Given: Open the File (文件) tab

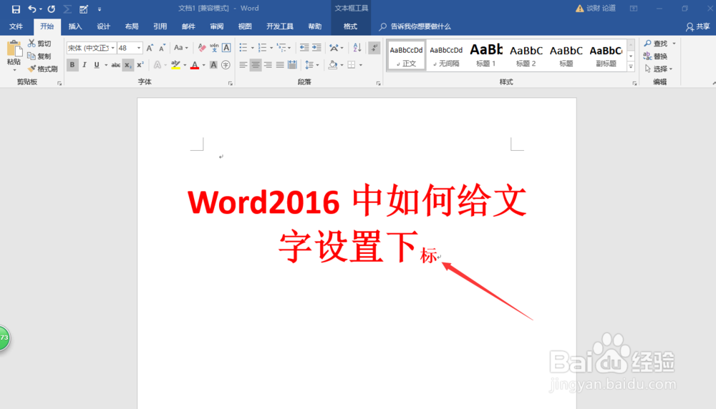Looking at the screenshot, I should pyautogui.click(x=16, y=26).
